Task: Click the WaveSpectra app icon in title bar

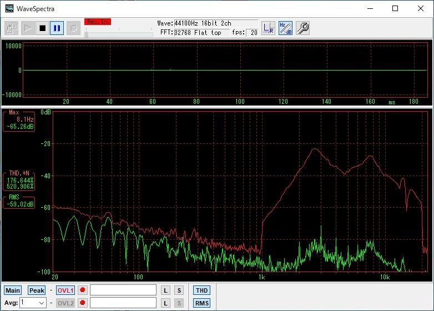Action: click(x=9, y=8)
